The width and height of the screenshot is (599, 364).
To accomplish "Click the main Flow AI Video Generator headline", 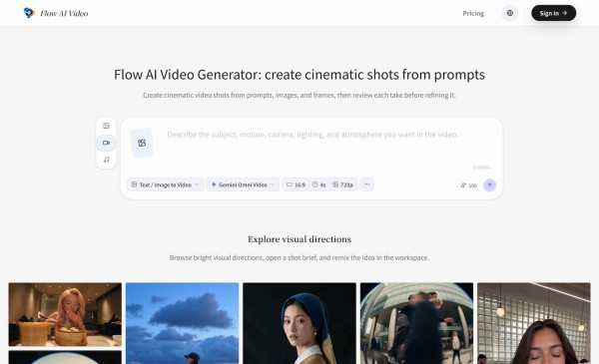I will pyautogui.click(x=299, y=75).
